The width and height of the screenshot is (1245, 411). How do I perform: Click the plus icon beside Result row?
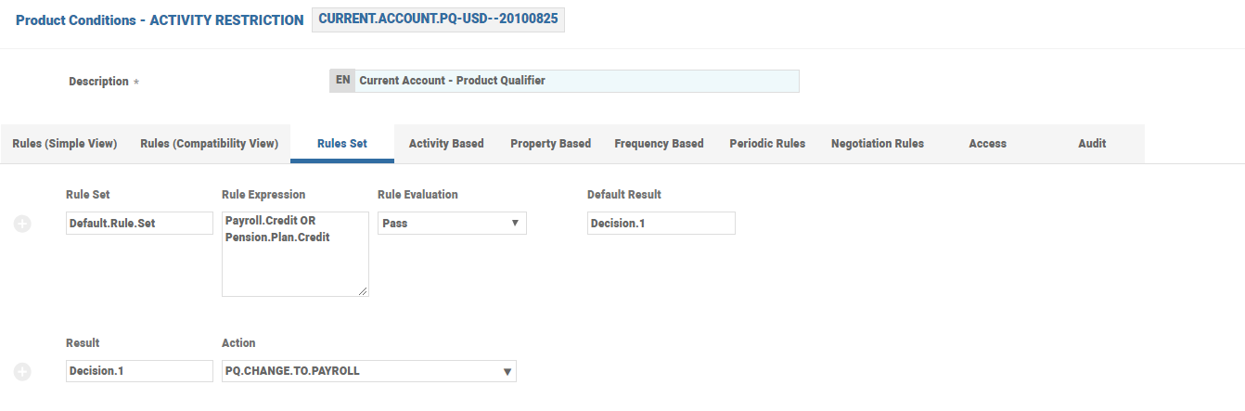[22, 372]
